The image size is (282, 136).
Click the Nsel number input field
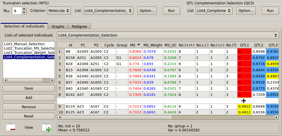pos(17,11)
